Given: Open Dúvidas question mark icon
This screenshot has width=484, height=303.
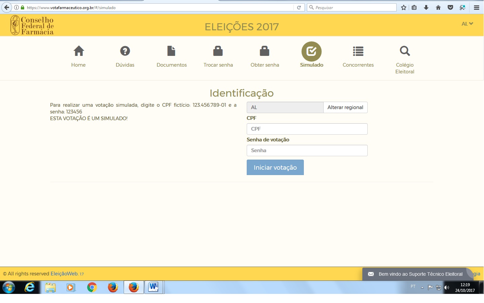Looking at the screenshot, I should click(125, 51).
